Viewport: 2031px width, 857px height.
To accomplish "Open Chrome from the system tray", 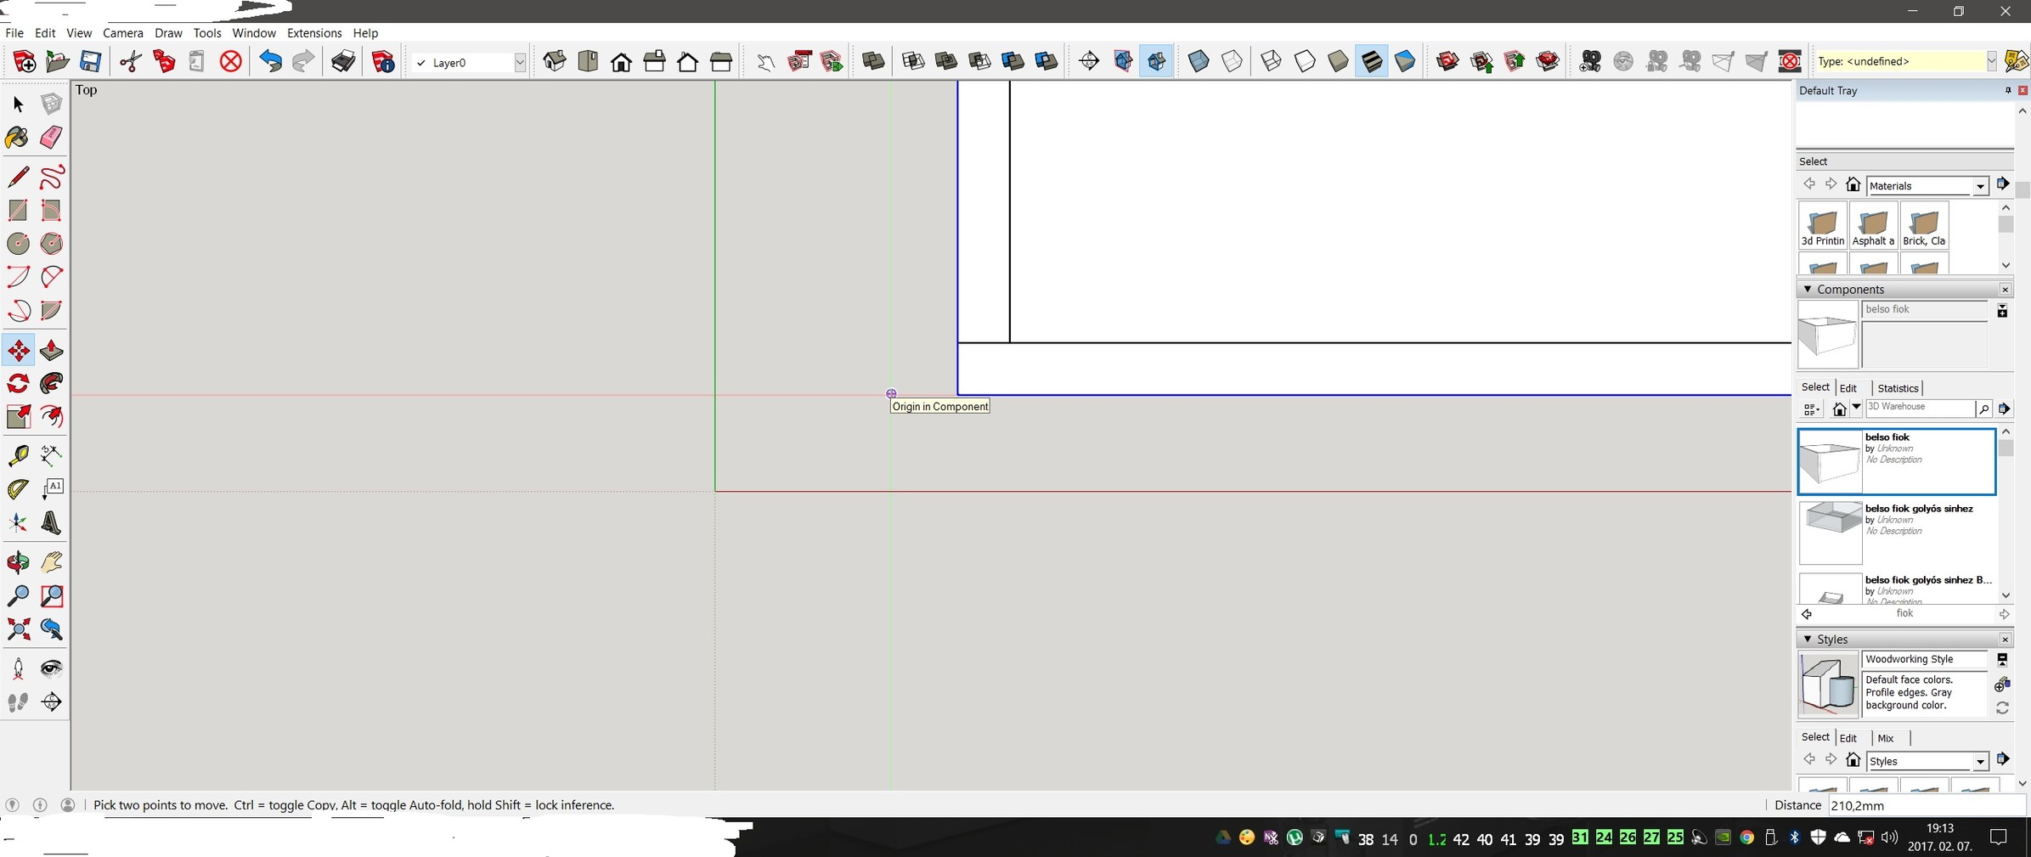I will click(1746, 837).
